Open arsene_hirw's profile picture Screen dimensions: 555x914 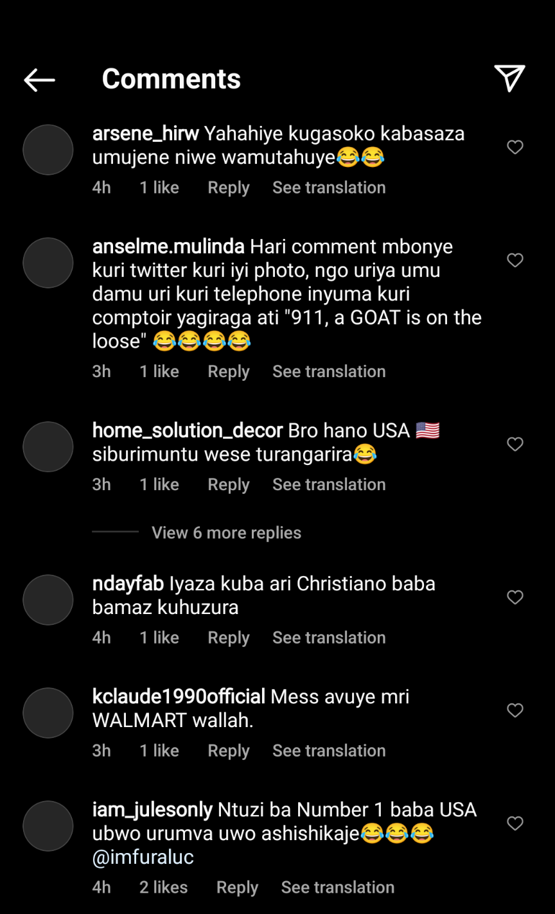point(48,150)
